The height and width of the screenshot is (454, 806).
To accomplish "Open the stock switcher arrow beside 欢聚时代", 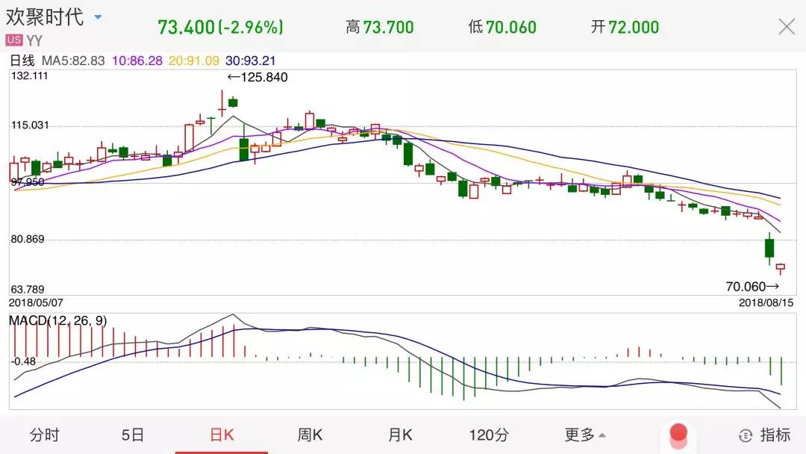I will click(99, 17).
